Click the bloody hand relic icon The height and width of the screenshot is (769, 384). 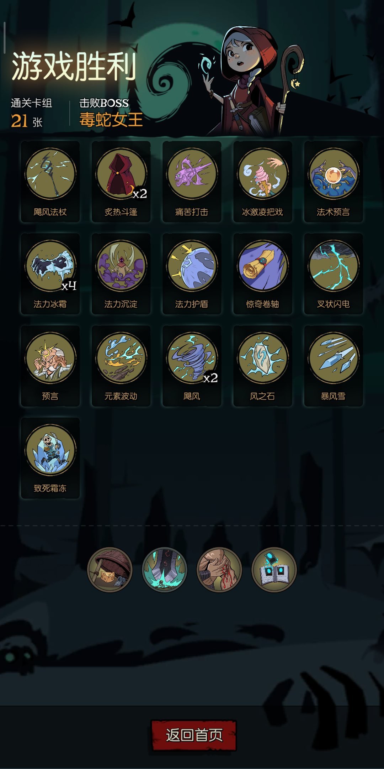pyautogui.click(x=219, y=570)
